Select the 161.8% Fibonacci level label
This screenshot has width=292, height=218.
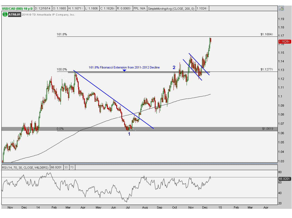[x=62, y=34]
